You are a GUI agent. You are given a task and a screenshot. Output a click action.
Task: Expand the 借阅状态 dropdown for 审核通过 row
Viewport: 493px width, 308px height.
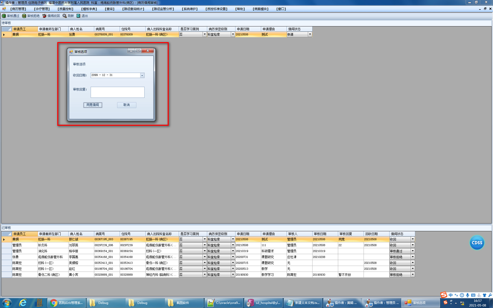(x=413, y=251)
